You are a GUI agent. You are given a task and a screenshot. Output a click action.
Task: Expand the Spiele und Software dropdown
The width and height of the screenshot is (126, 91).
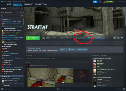tap(10, 13)
